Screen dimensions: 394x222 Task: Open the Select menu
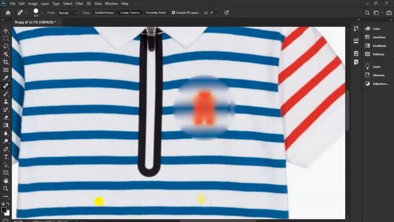(x=68, y=4)
